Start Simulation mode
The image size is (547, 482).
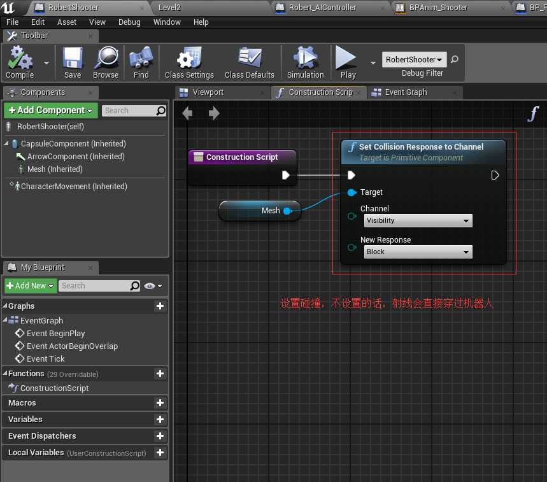pos(305,62)
